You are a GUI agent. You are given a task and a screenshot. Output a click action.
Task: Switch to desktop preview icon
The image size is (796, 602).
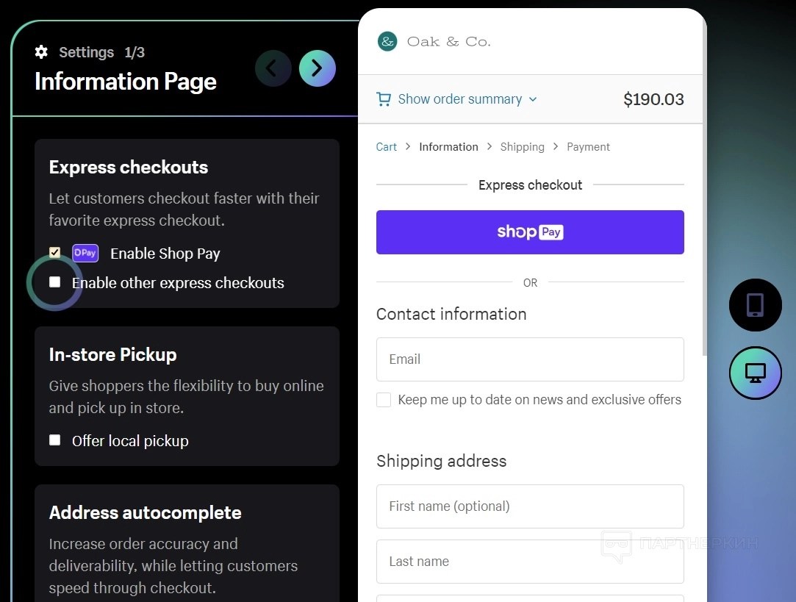[755, 373]
